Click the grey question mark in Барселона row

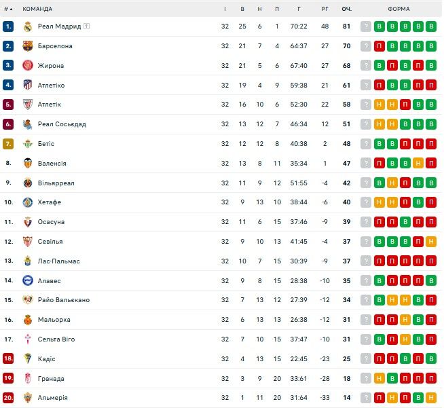tap(367, 46)
